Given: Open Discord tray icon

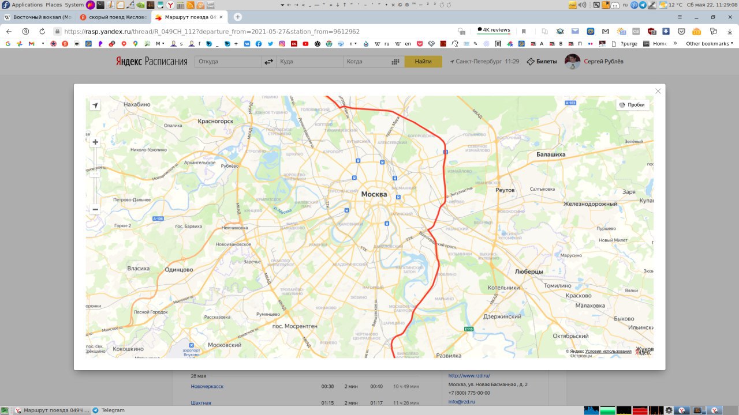Looking at the screenshot, I should point(615,5).
